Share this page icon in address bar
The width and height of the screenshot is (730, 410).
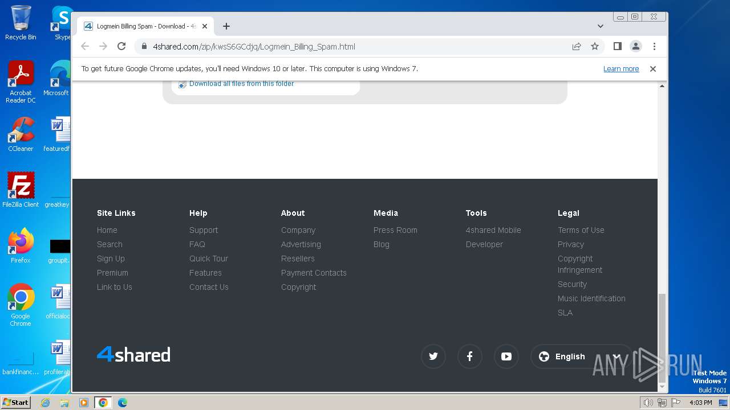[x=577, y=46]
